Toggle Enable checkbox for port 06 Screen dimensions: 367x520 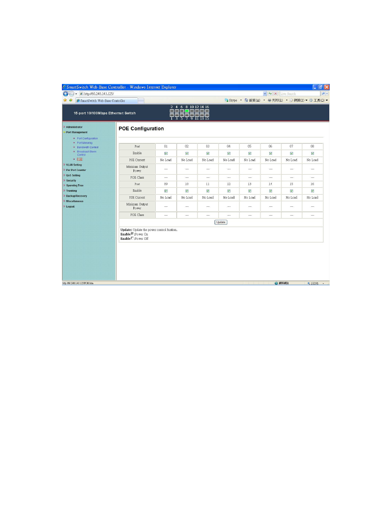coord(271,153)
